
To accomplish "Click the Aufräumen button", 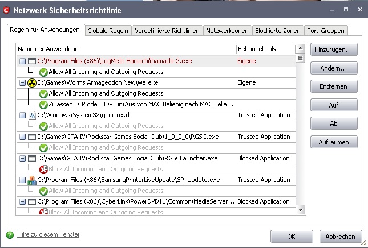I will (x=334, y=142).
